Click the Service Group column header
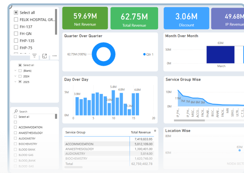The image size is (244, 173). (x=75, y=132)
